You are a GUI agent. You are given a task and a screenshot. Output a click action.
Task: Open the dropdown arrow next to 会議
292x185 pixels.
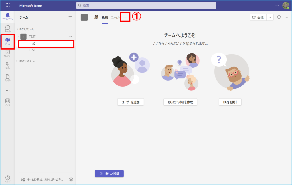(x=270, y=17)
